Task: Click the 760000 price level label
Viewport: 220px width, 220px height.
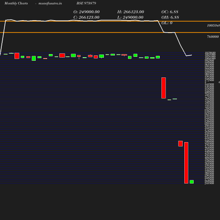Action: coord(213,37)
